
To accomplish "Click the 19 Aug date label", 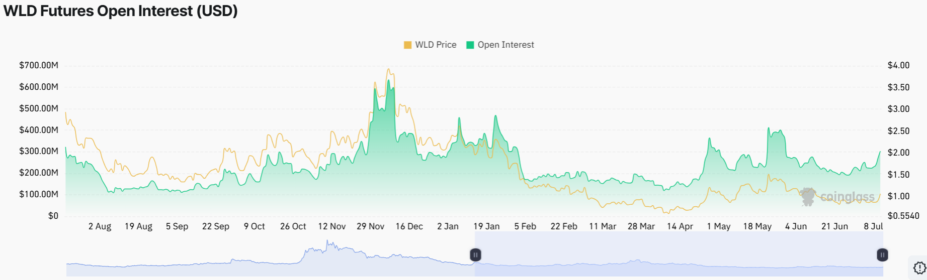I will [x=138, y=226].
